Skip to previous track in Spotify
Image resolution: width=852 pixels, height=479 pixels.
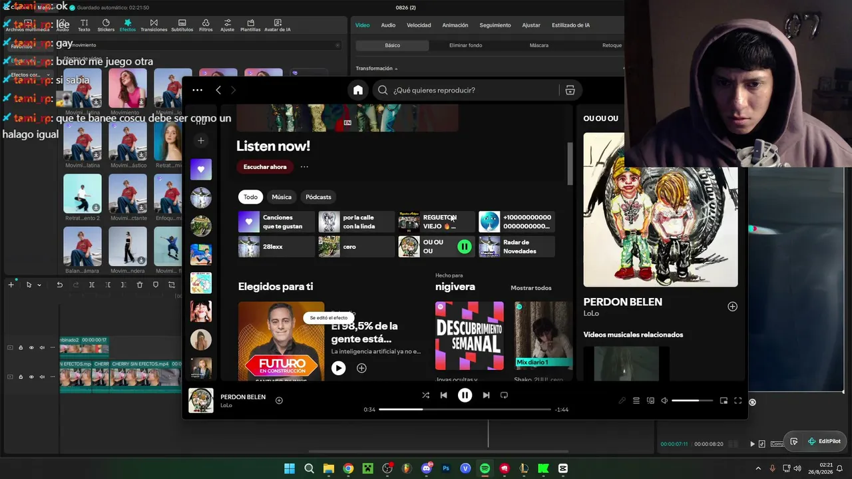click(x=444, y=395)
